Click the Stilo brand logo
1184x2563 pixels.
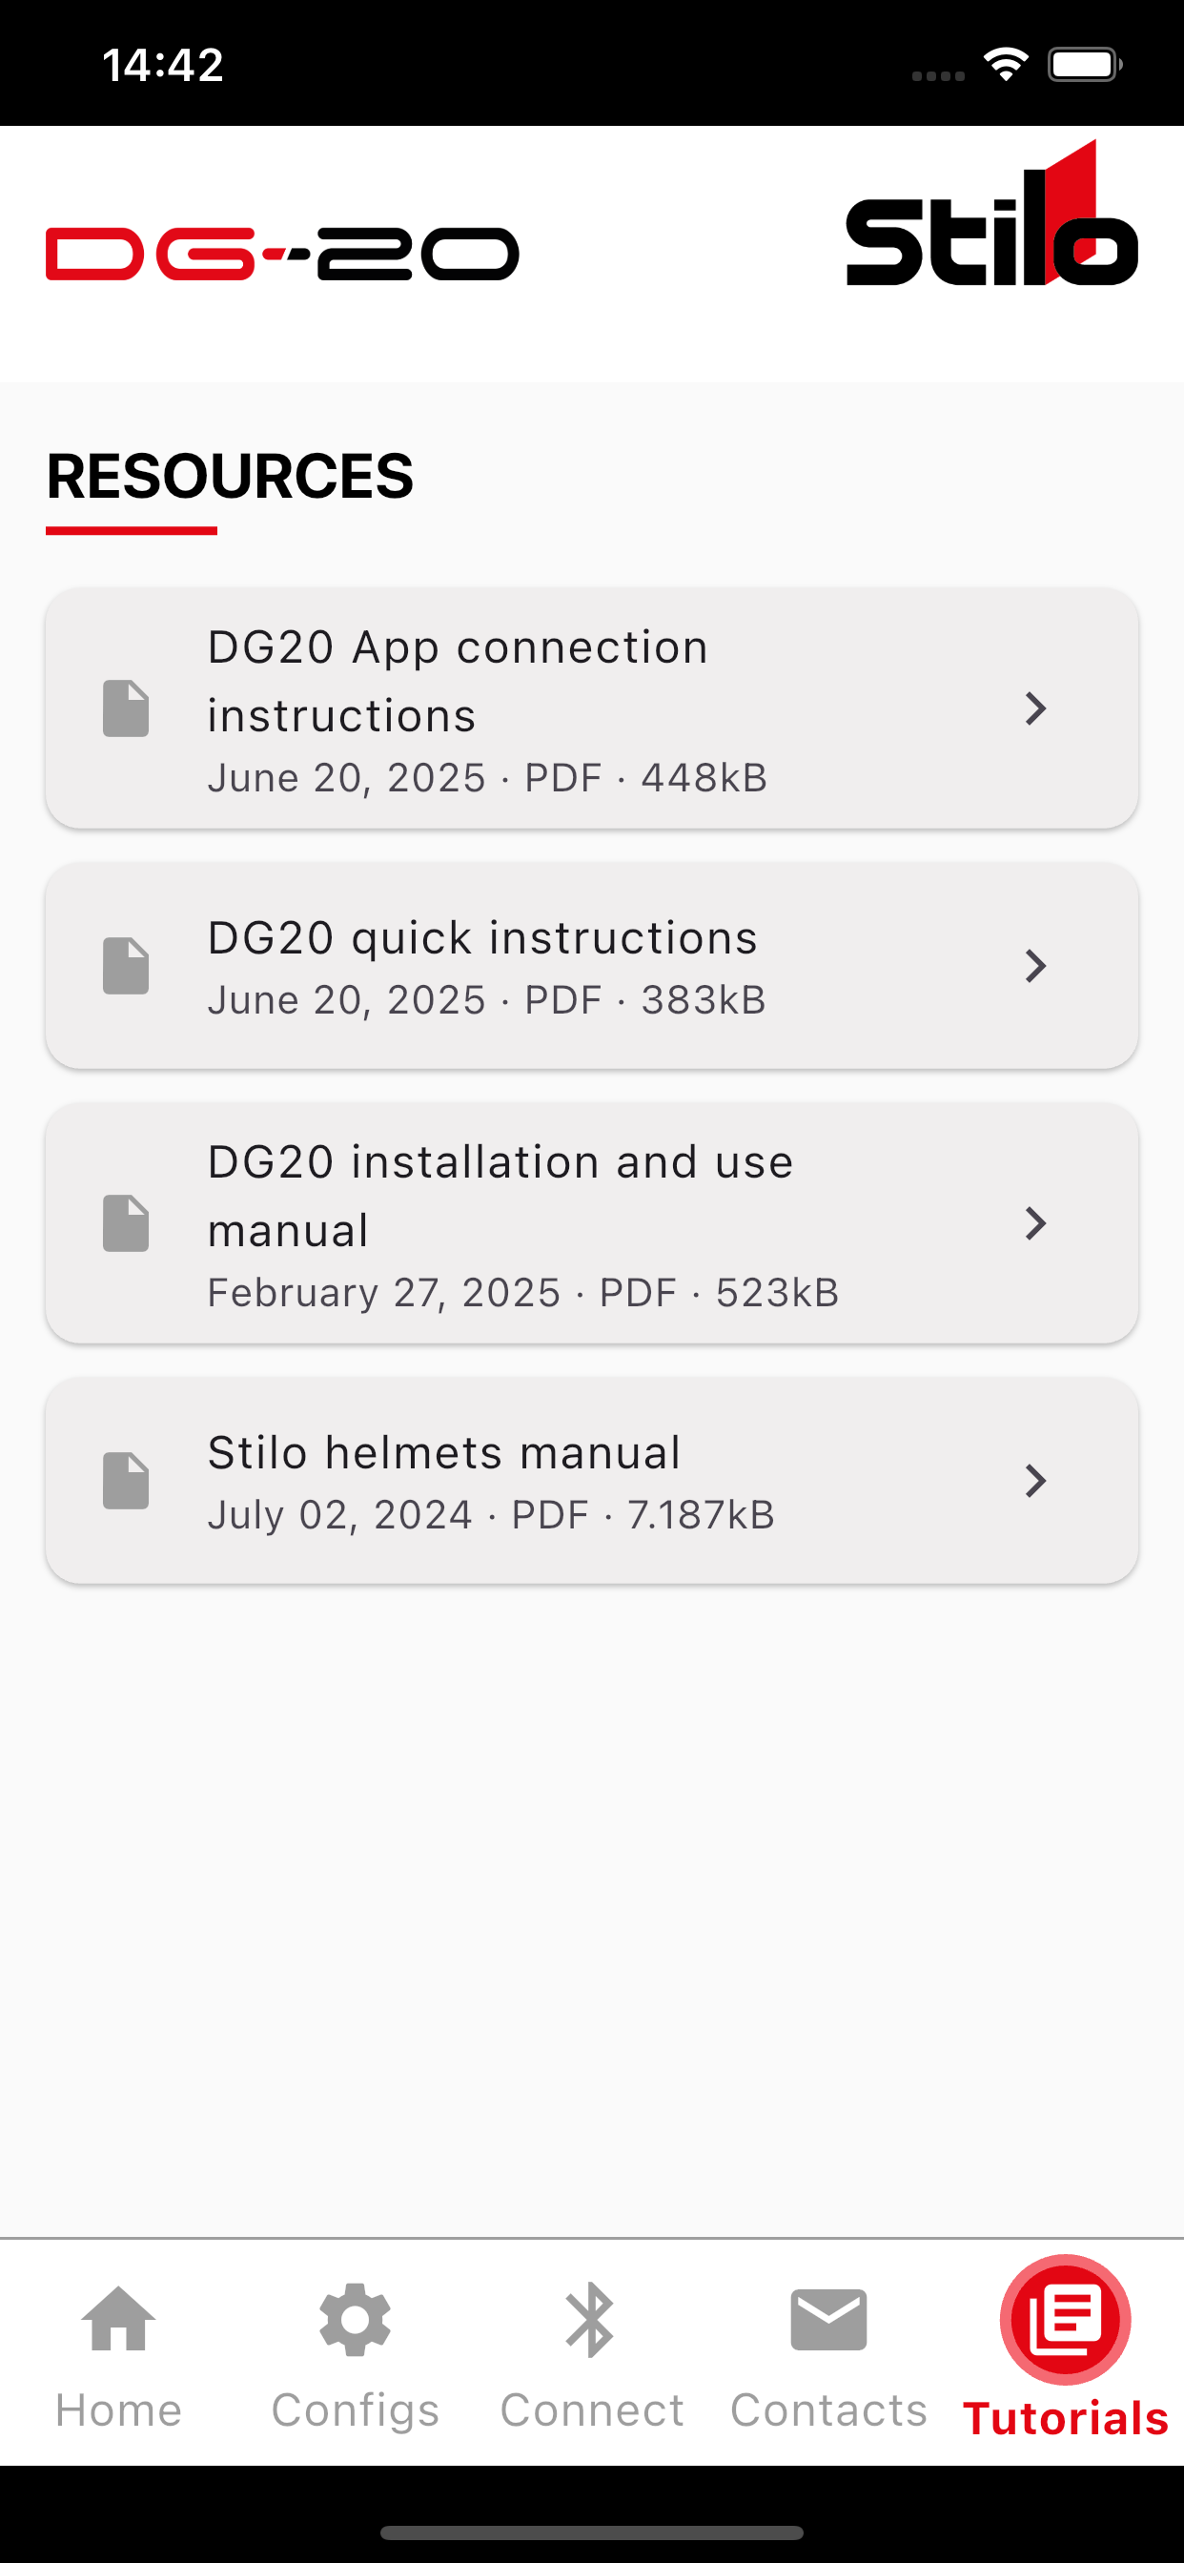(x=992, y=213)
